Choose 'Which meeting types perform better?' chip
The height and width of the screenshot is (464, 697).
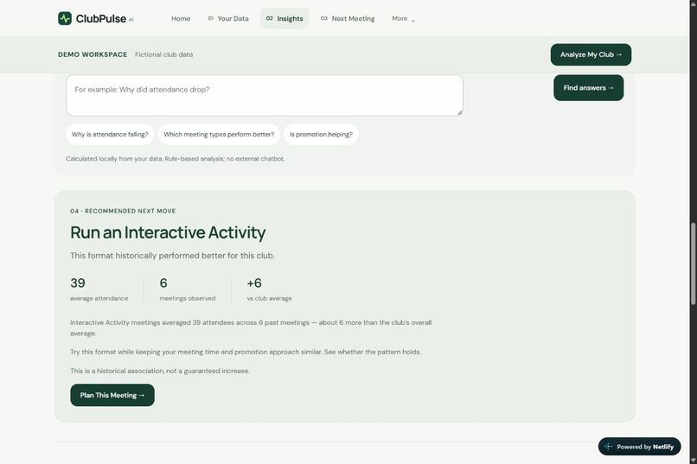[219, 135]
